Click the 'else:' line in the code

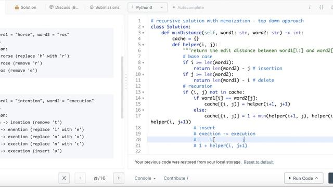click(x=200, y=110)
